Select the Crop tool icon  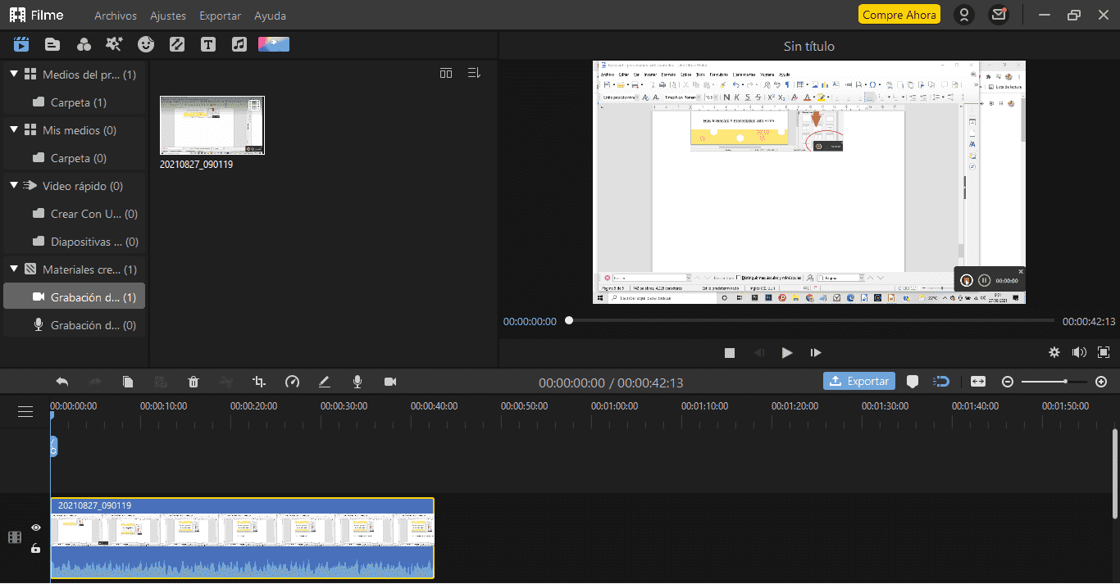(x=259, y=382)
